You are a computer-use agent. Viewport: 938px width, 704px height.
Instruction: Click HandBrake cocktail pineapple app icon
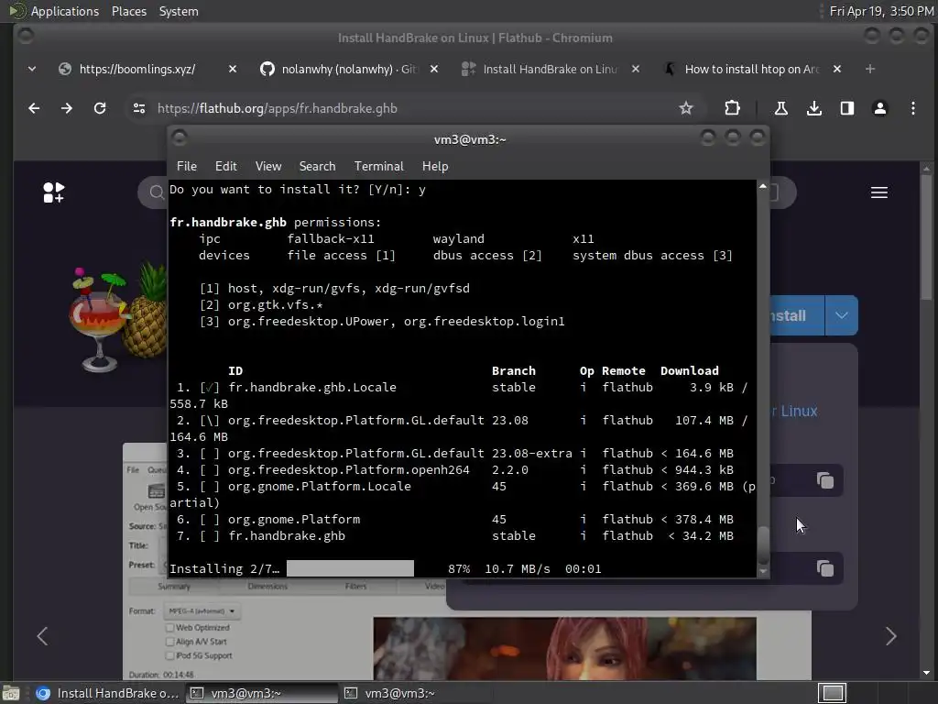click(x=116, y=317)
